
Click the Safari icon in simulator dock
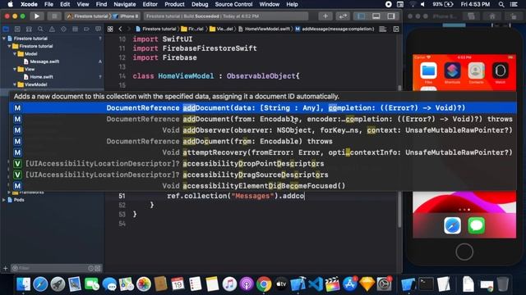pyautogui.click(x=452, y=225)
